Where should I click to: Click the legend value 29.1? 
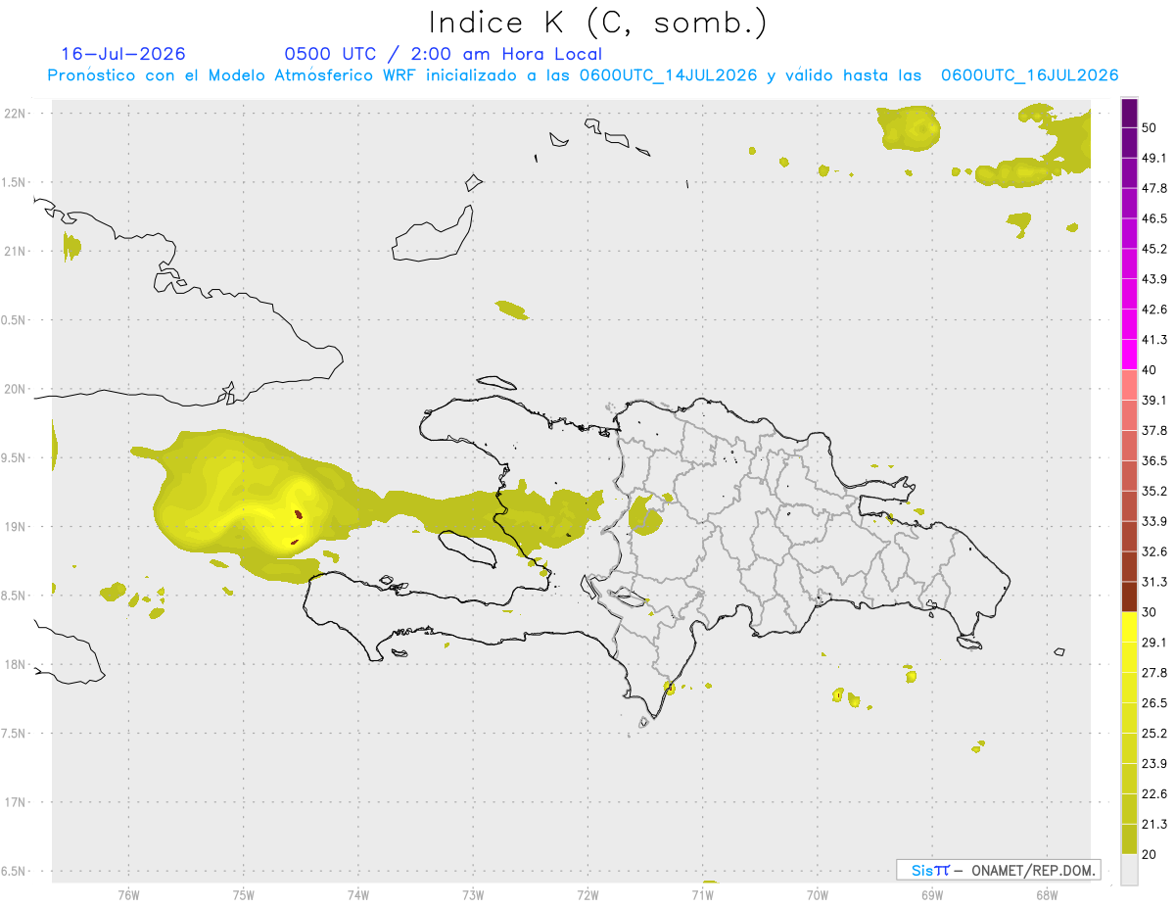1154,643
